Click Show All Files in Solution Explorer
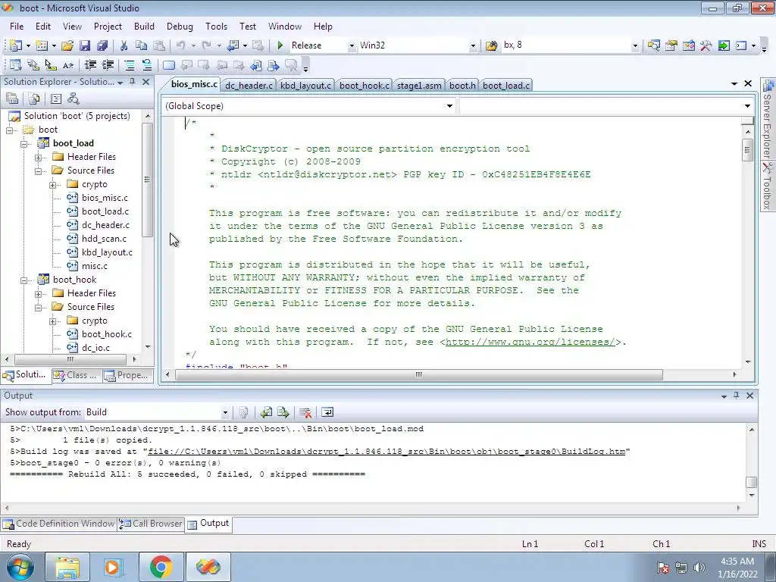Viewport: 776px width, 582px height. tap(34, 99)
